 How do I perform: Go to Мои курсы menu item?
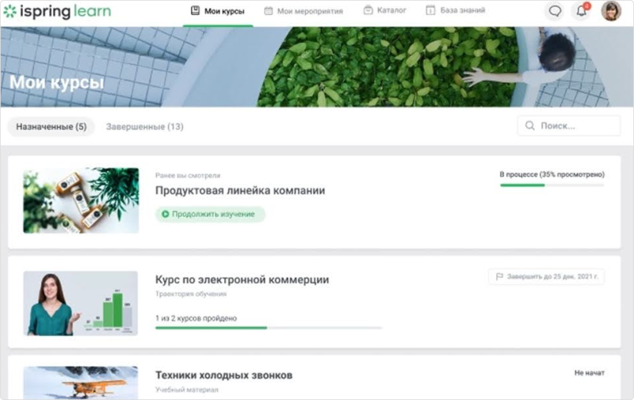218,11
